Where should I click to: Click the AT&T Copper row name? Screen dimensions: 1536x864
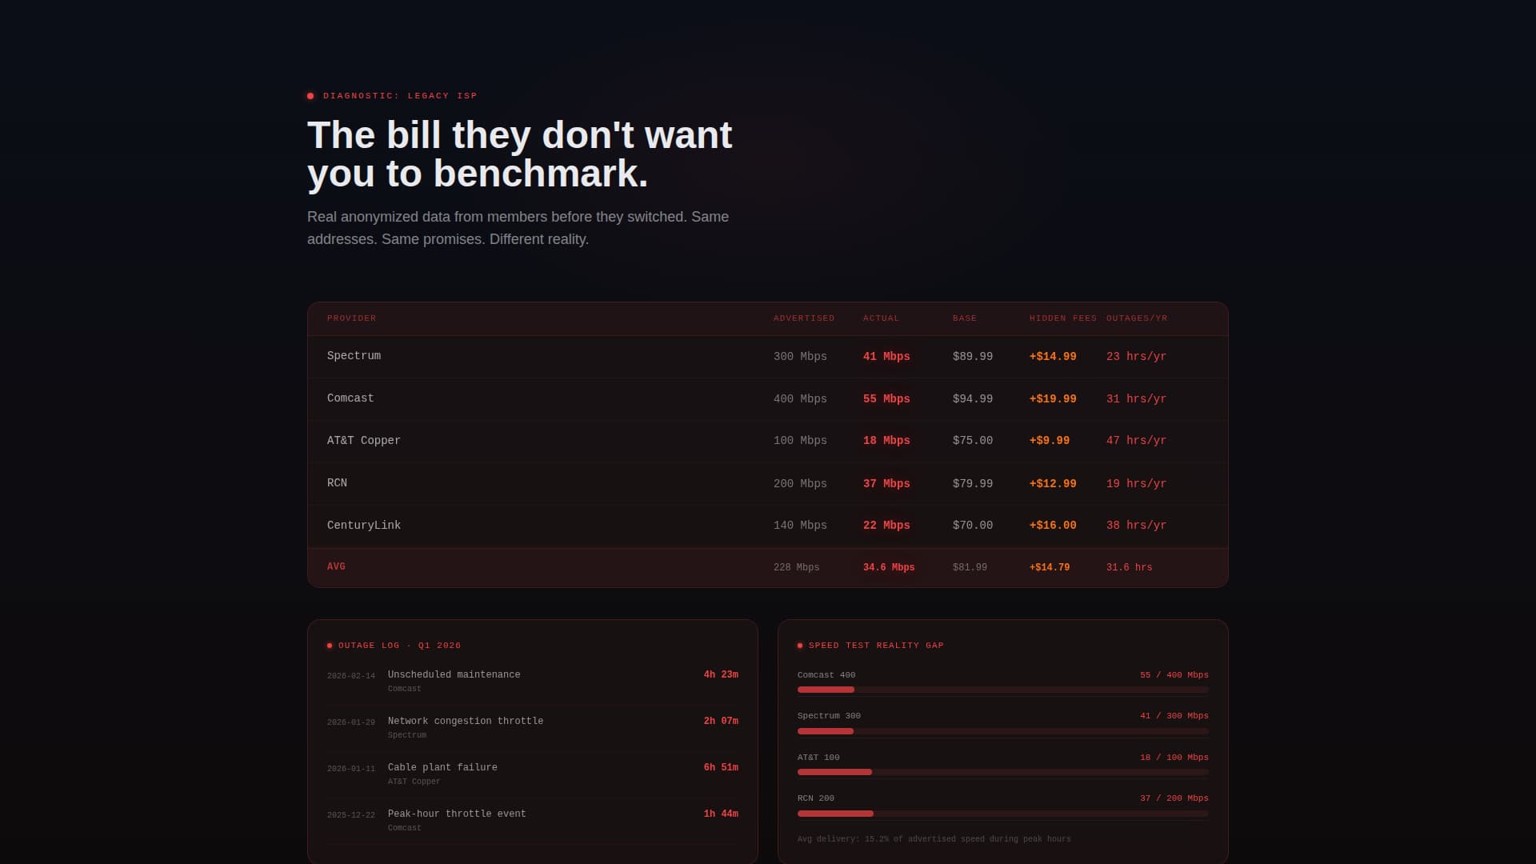point(364,441)
